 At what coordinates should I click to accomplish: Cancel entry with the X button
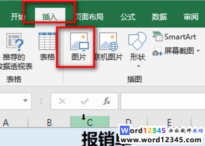(x=62, y=101)
